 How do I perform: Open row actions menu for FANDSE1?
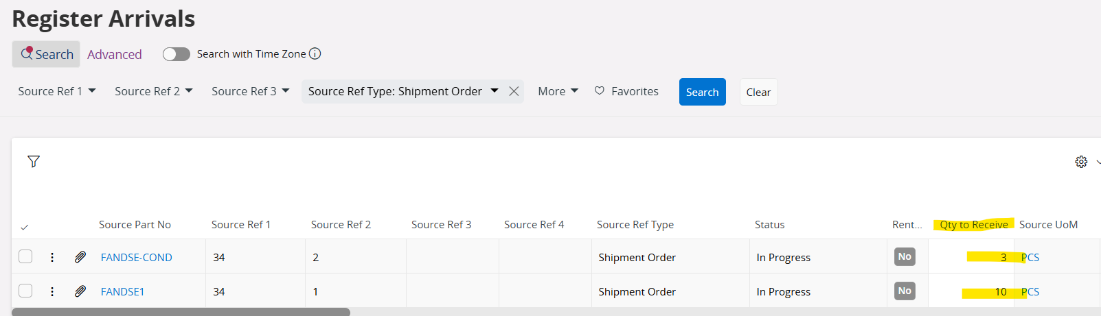pos(52,291)
